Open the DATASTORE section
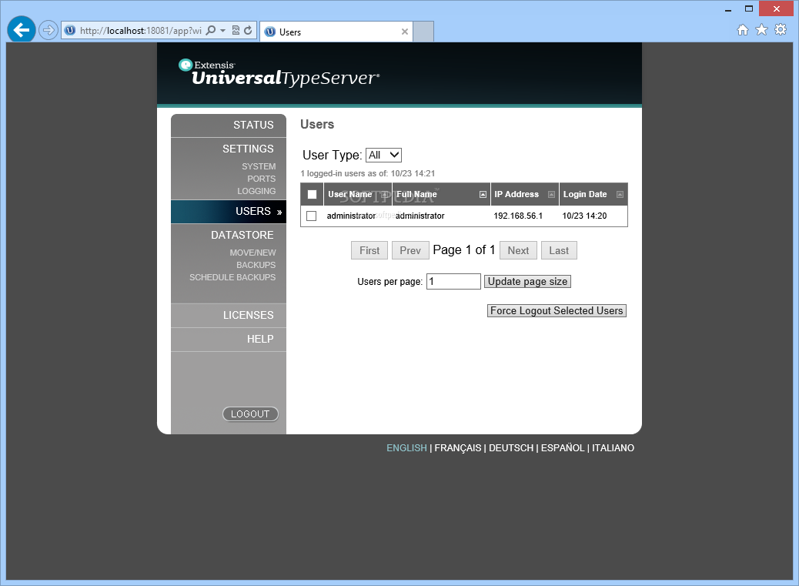This screenshot has height=586, width=799. pyautogui.click(x=242, y=235)
